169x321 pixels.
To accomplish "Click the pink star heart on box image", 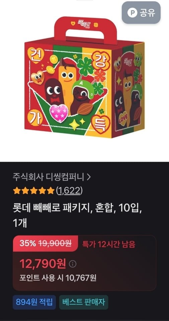I will pos(59,113).
